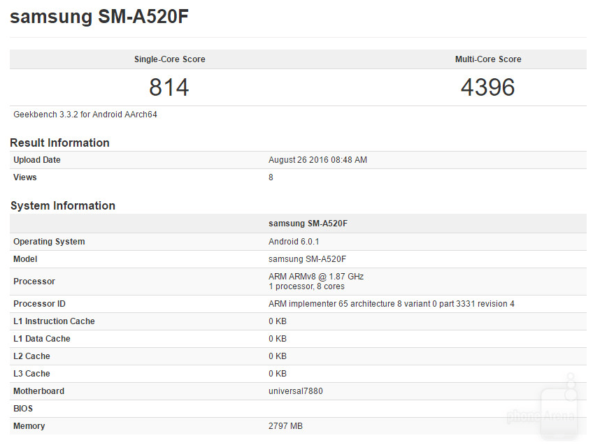Click the samsung SM-A520F page title

(x=99, y=16)
